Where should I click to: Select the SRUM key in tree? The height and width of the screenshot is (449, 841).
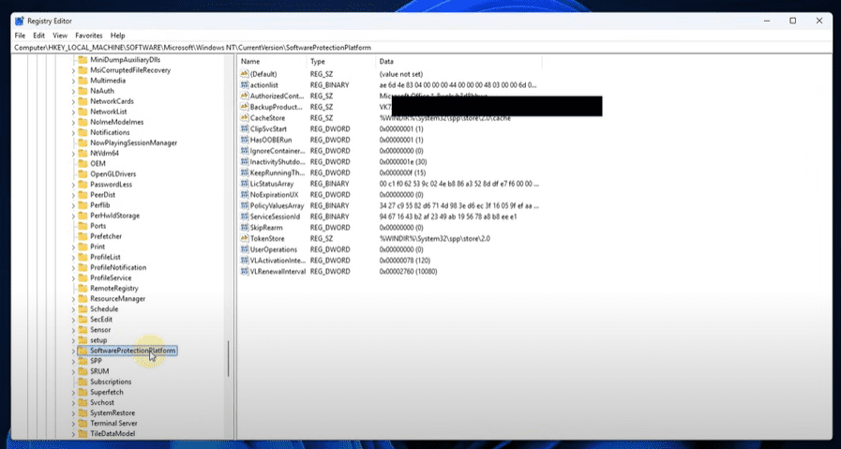pos(99,371)
